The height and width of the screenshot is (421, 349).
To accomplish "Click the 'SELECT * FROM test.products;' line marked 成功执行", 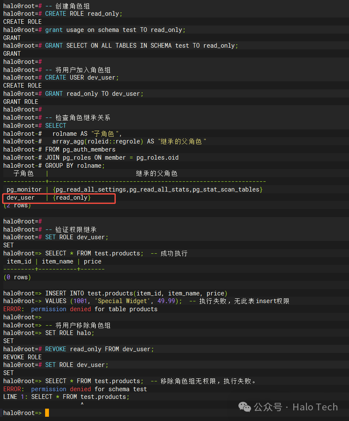I will coord(94,253).
